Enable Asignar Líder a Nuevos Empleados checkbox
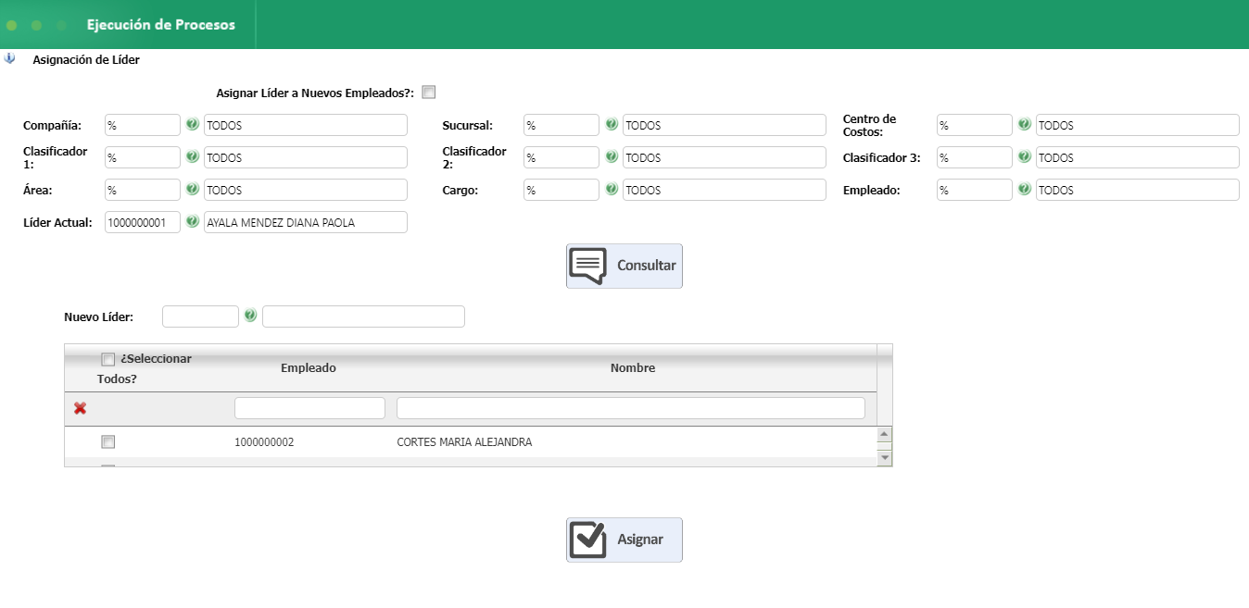The image size is (1249, 608). [428, 93]
